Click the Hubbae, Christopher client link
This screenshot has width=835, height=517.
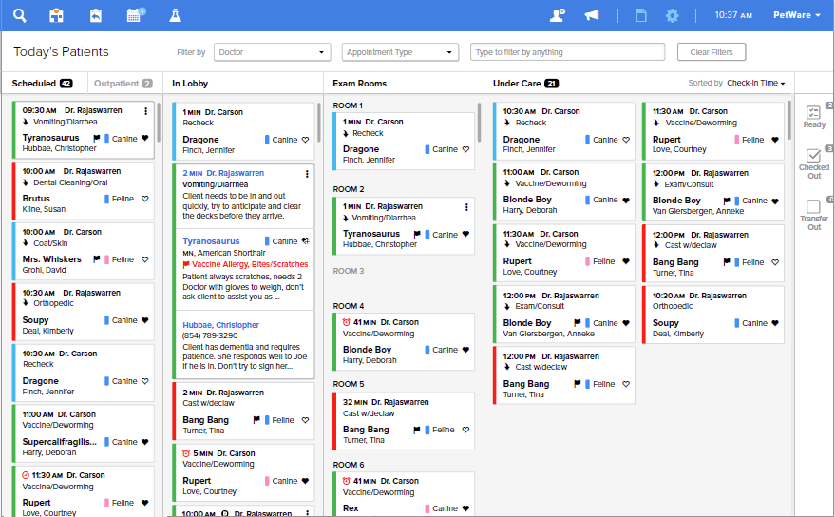coord(220,325)
